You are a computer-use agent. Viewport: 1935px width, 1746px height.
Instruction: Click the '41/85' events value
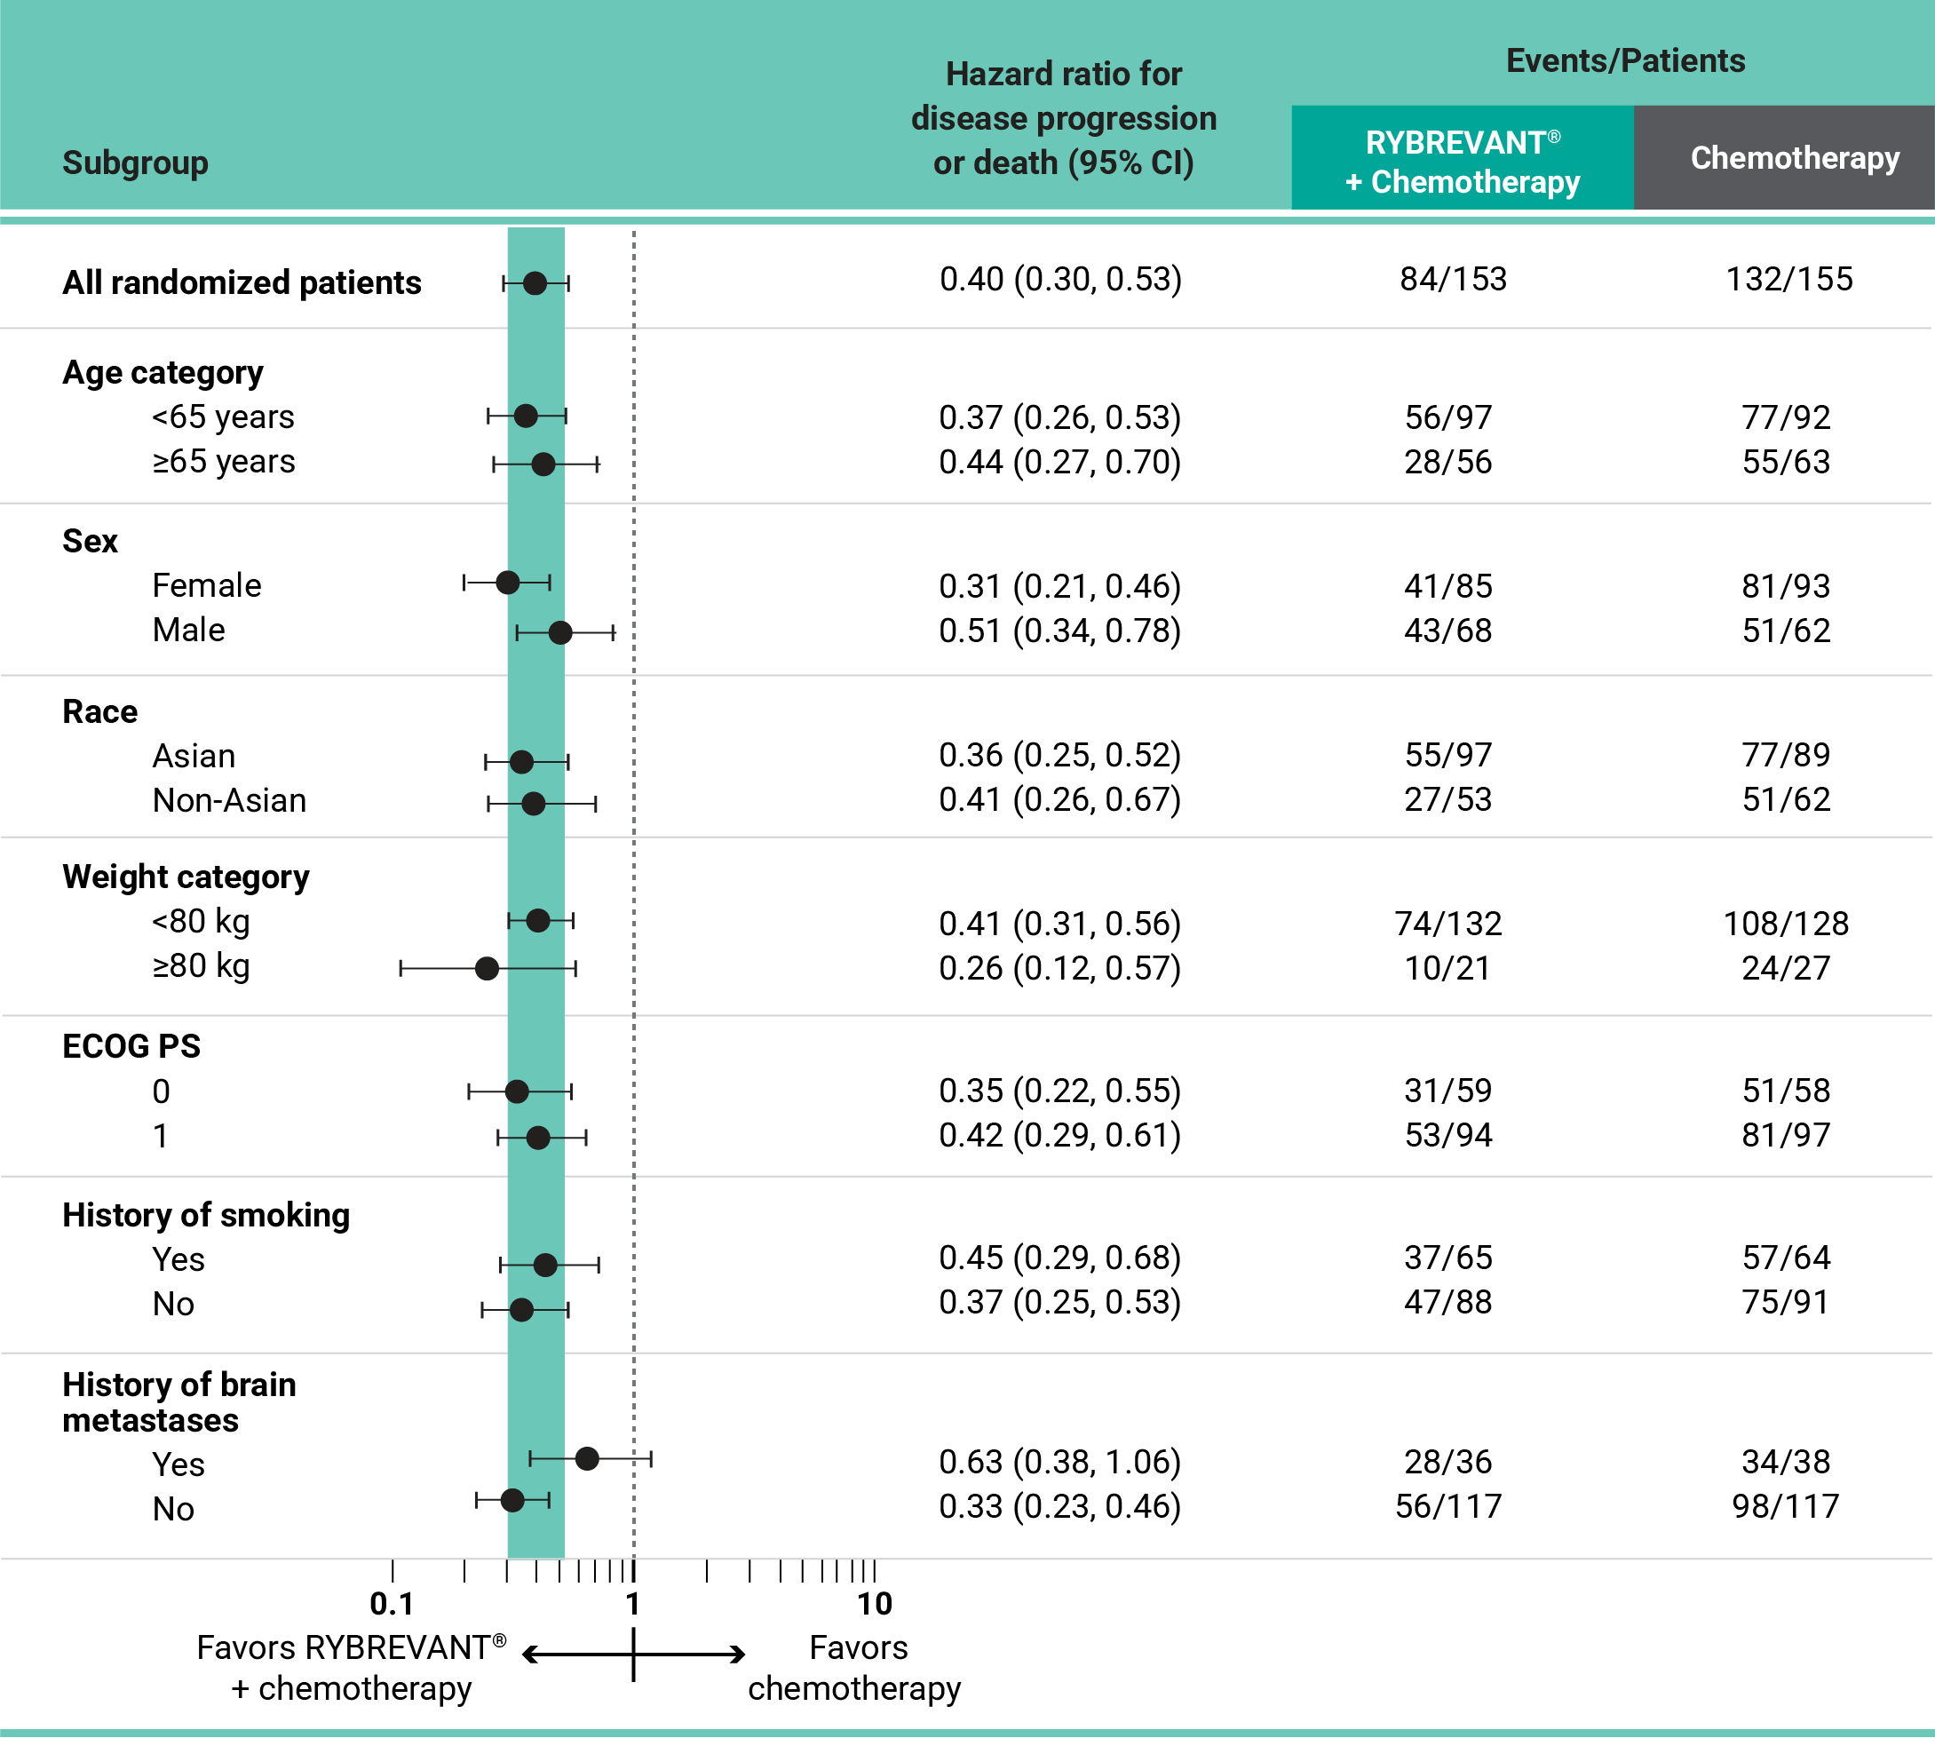pyautogui.click(x=1448, y=586)
